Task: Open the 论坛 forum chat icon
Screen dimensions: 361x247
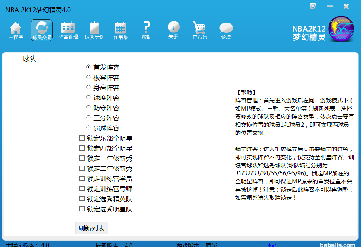Action: pyautogui.click(x=226, y=30)
